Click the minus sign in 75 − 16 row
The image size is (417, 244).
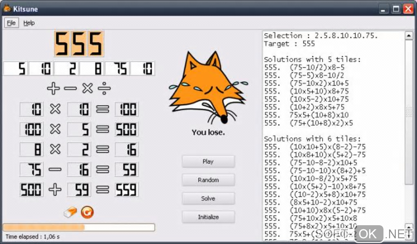point(55,169)
